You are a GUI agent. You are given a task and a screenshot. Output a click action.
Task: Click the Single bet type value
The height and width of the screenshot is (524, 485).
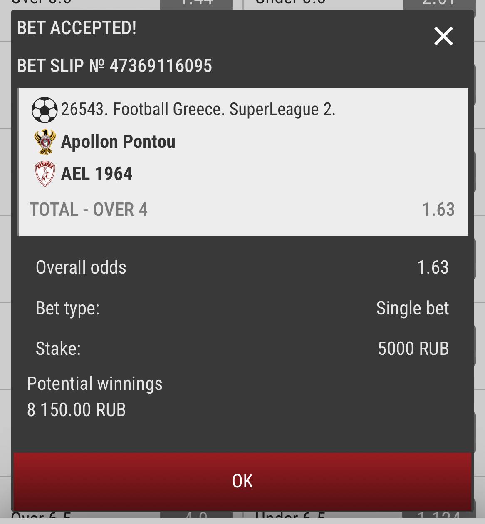click(x=412, y=308)
